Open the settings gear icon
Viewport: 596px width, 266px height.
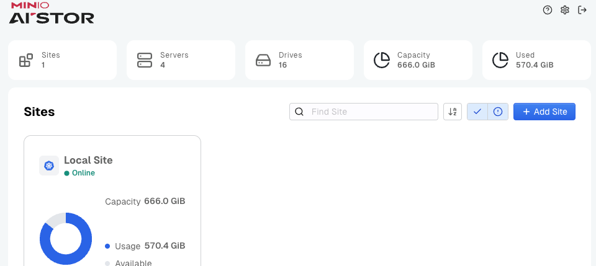[x=565, y=11]
